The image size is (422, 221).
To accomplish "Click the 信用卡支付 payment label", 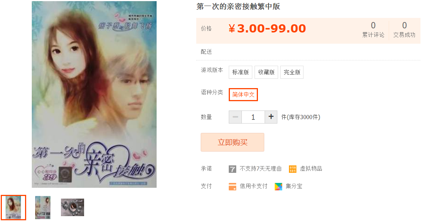I will 253,186.
